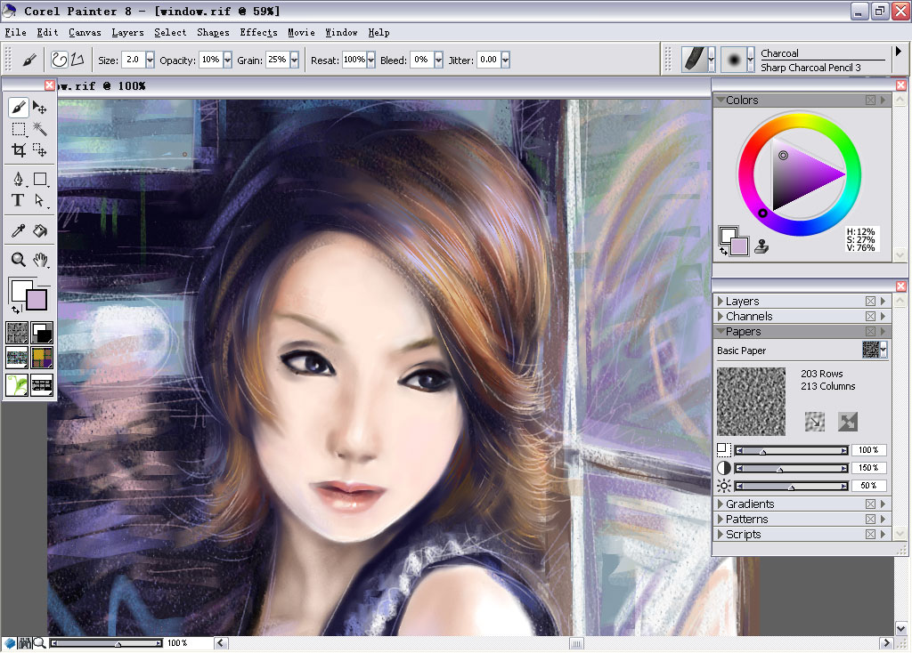Open the File menu
912x653 pixels.
pos(16,33)
